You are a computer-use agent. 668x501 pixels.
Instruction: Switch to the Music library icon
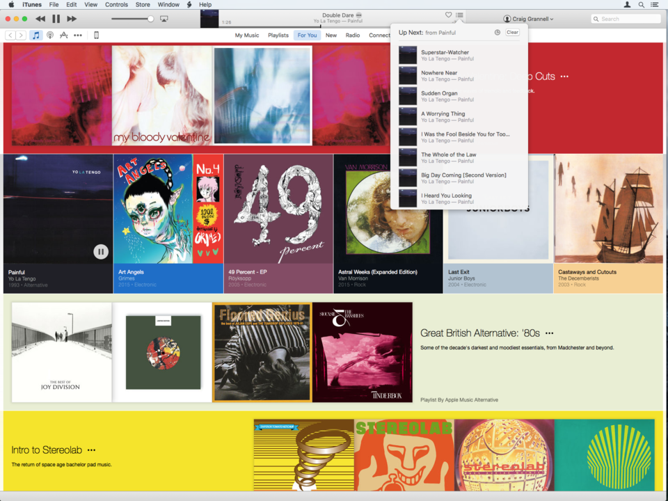pyautogui.click(x=36, y=35)
